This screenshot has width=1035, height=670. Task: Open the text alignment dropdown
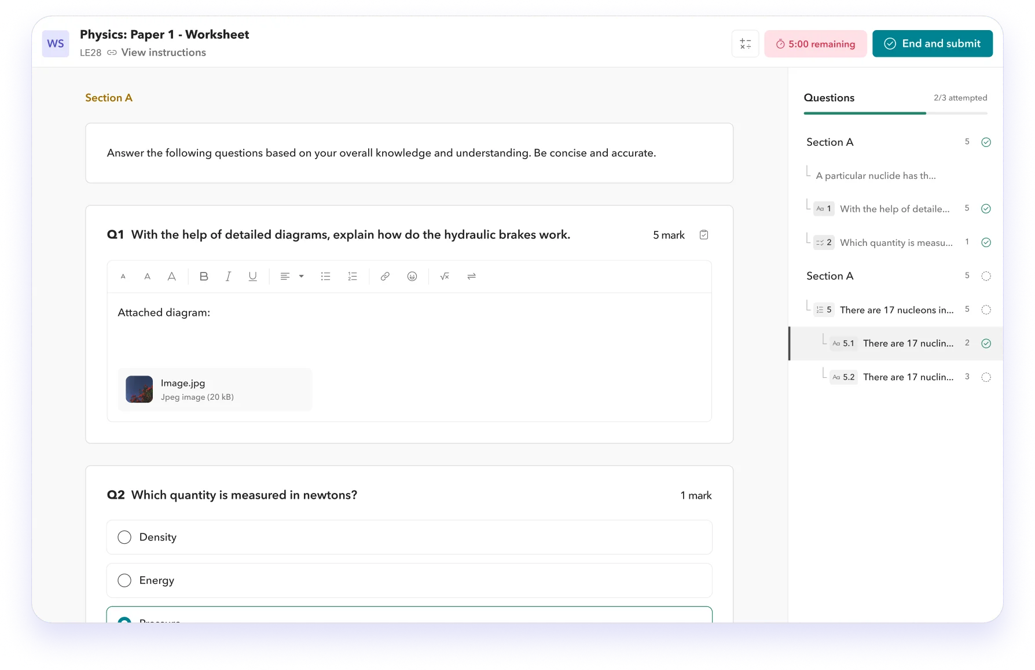(x=292, y=277)
